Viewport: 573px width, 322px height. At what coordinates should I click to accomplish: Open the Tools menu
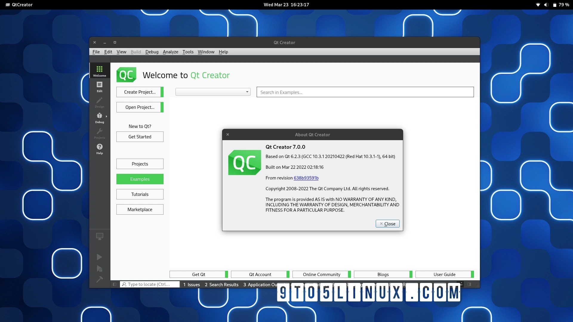pos(188,52)
